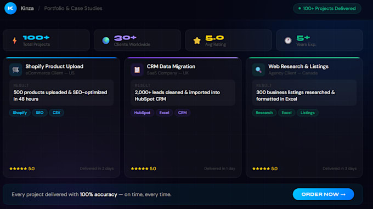Click eCommerce Client — US subtitle
Screen dimensions: 373x209
[x=50, y=73]
